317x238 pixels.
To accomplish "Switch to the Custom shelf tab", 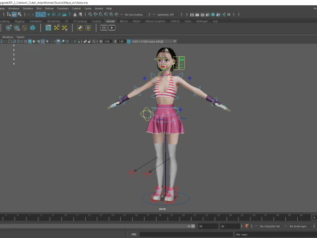I will [x=96, y=21].
